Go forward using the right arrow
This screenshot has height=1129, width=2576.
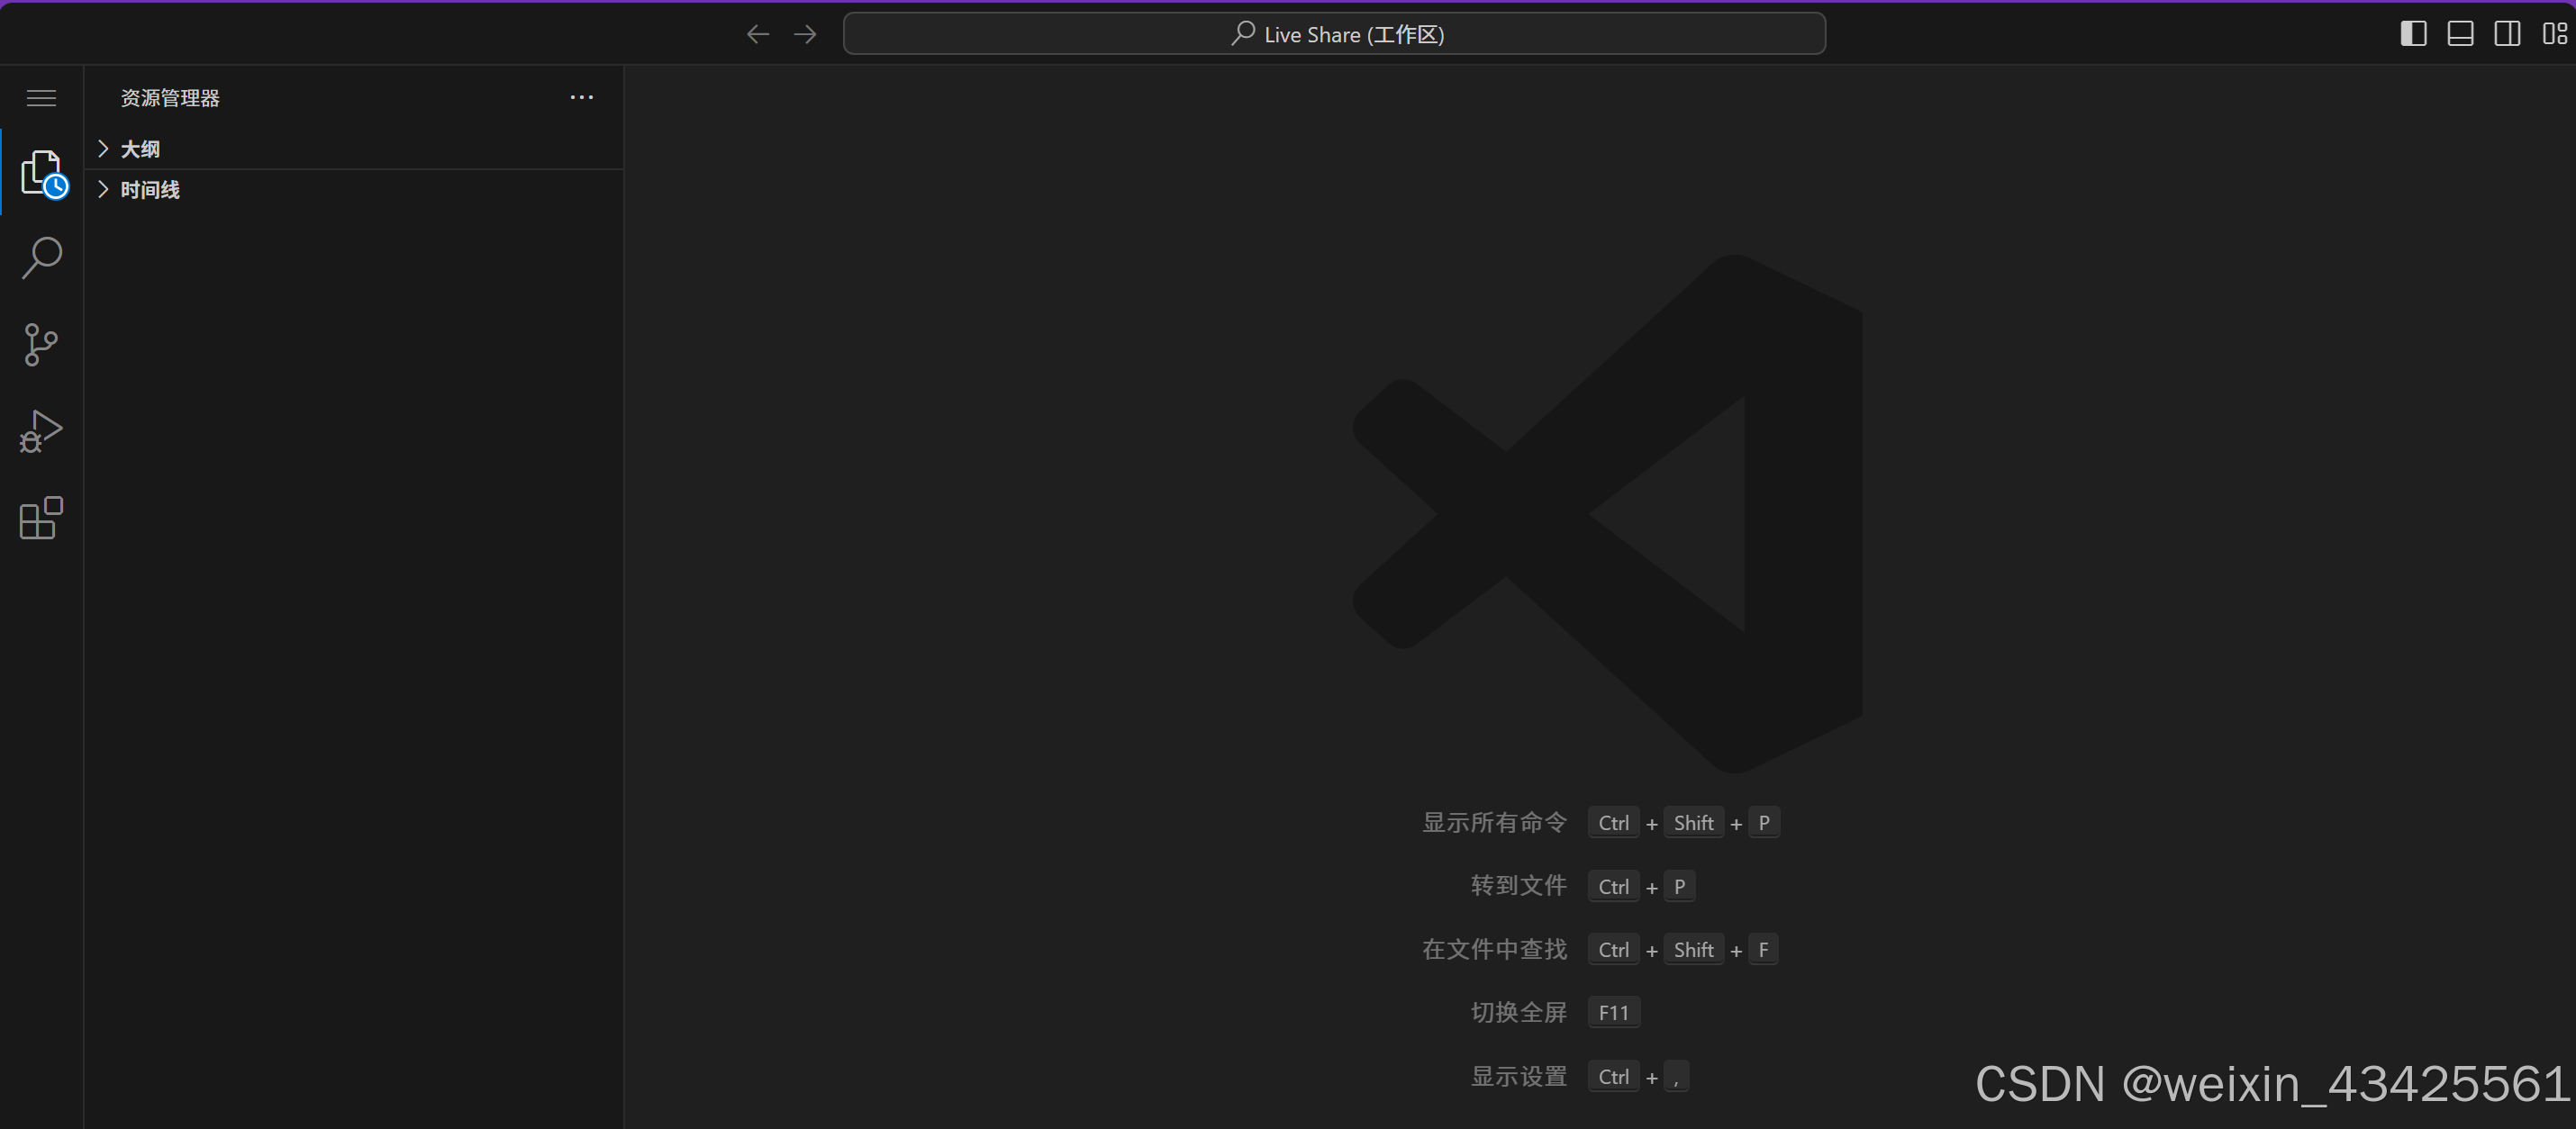(x=805, y=35)
